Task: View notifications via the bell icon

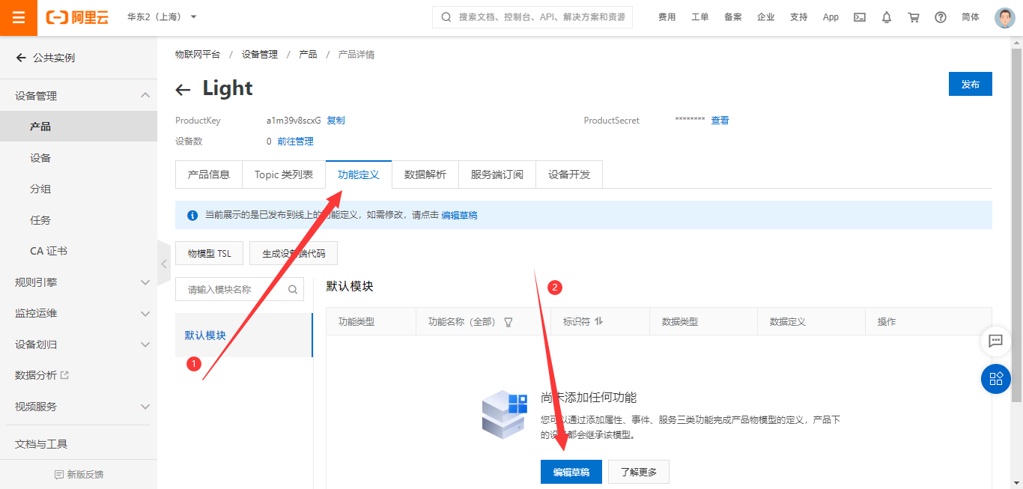Action: point(886,16)
